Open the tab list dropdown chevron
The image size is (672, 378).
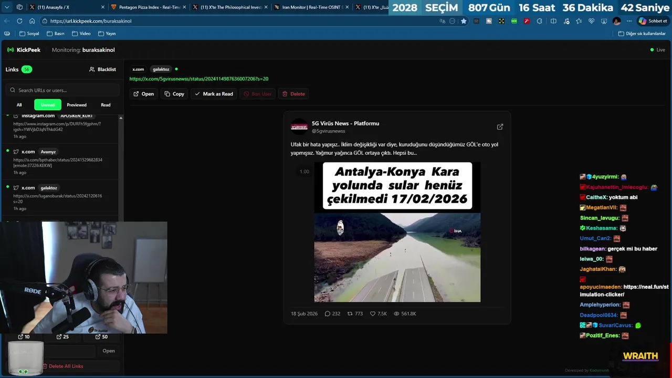pos(7,7)
